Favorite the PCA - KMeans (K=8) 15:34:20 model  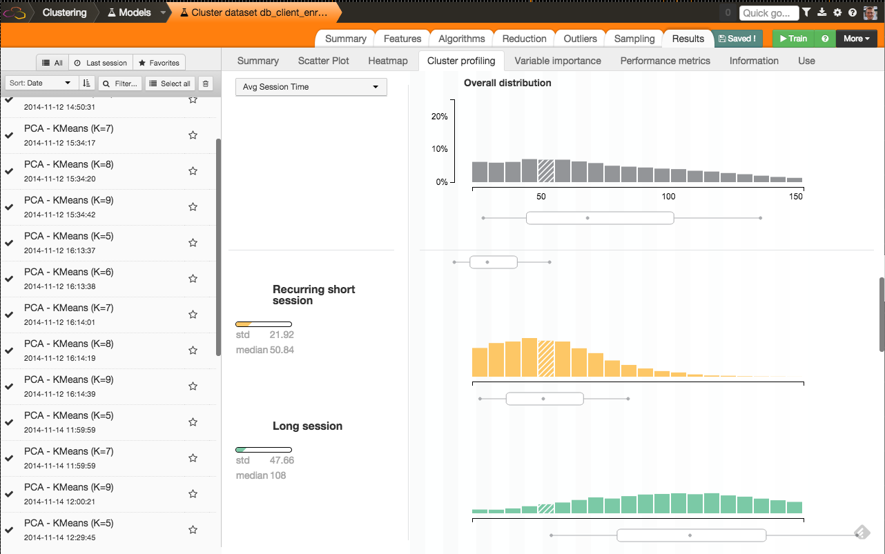[193, 171]
